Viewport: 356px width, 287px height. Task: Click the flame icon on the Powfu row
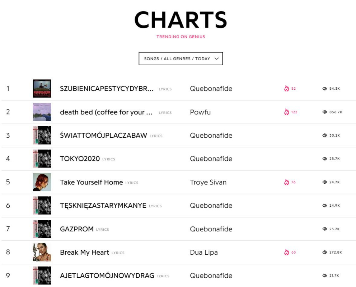tap(286, 112)
